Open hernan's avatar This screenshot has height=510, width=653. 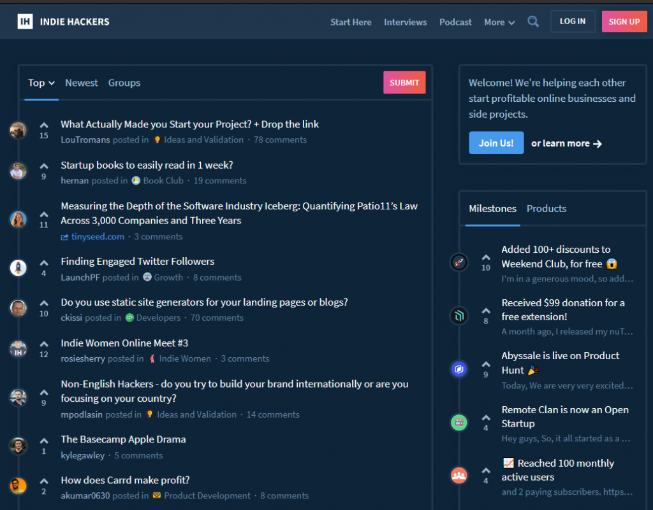coord(18,171)
